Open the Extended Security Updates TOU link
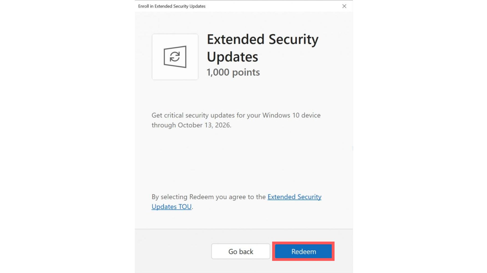Image resolution: width=487 pixels, height=273 pixels. click(x=294, y=197)
